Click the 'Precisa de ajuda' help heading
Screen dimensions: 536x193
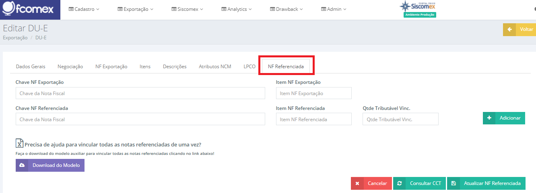coord(113,144)
